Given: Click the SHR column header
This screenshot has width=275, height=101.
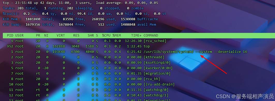Looking at the screenshot, I should click(x=91, y=35).
